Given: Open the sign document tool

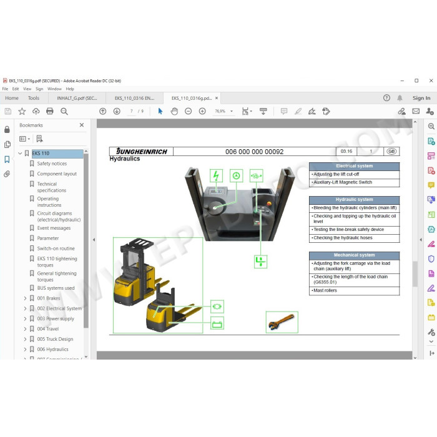Looking at the screenshot, I should tap(312, 112).
